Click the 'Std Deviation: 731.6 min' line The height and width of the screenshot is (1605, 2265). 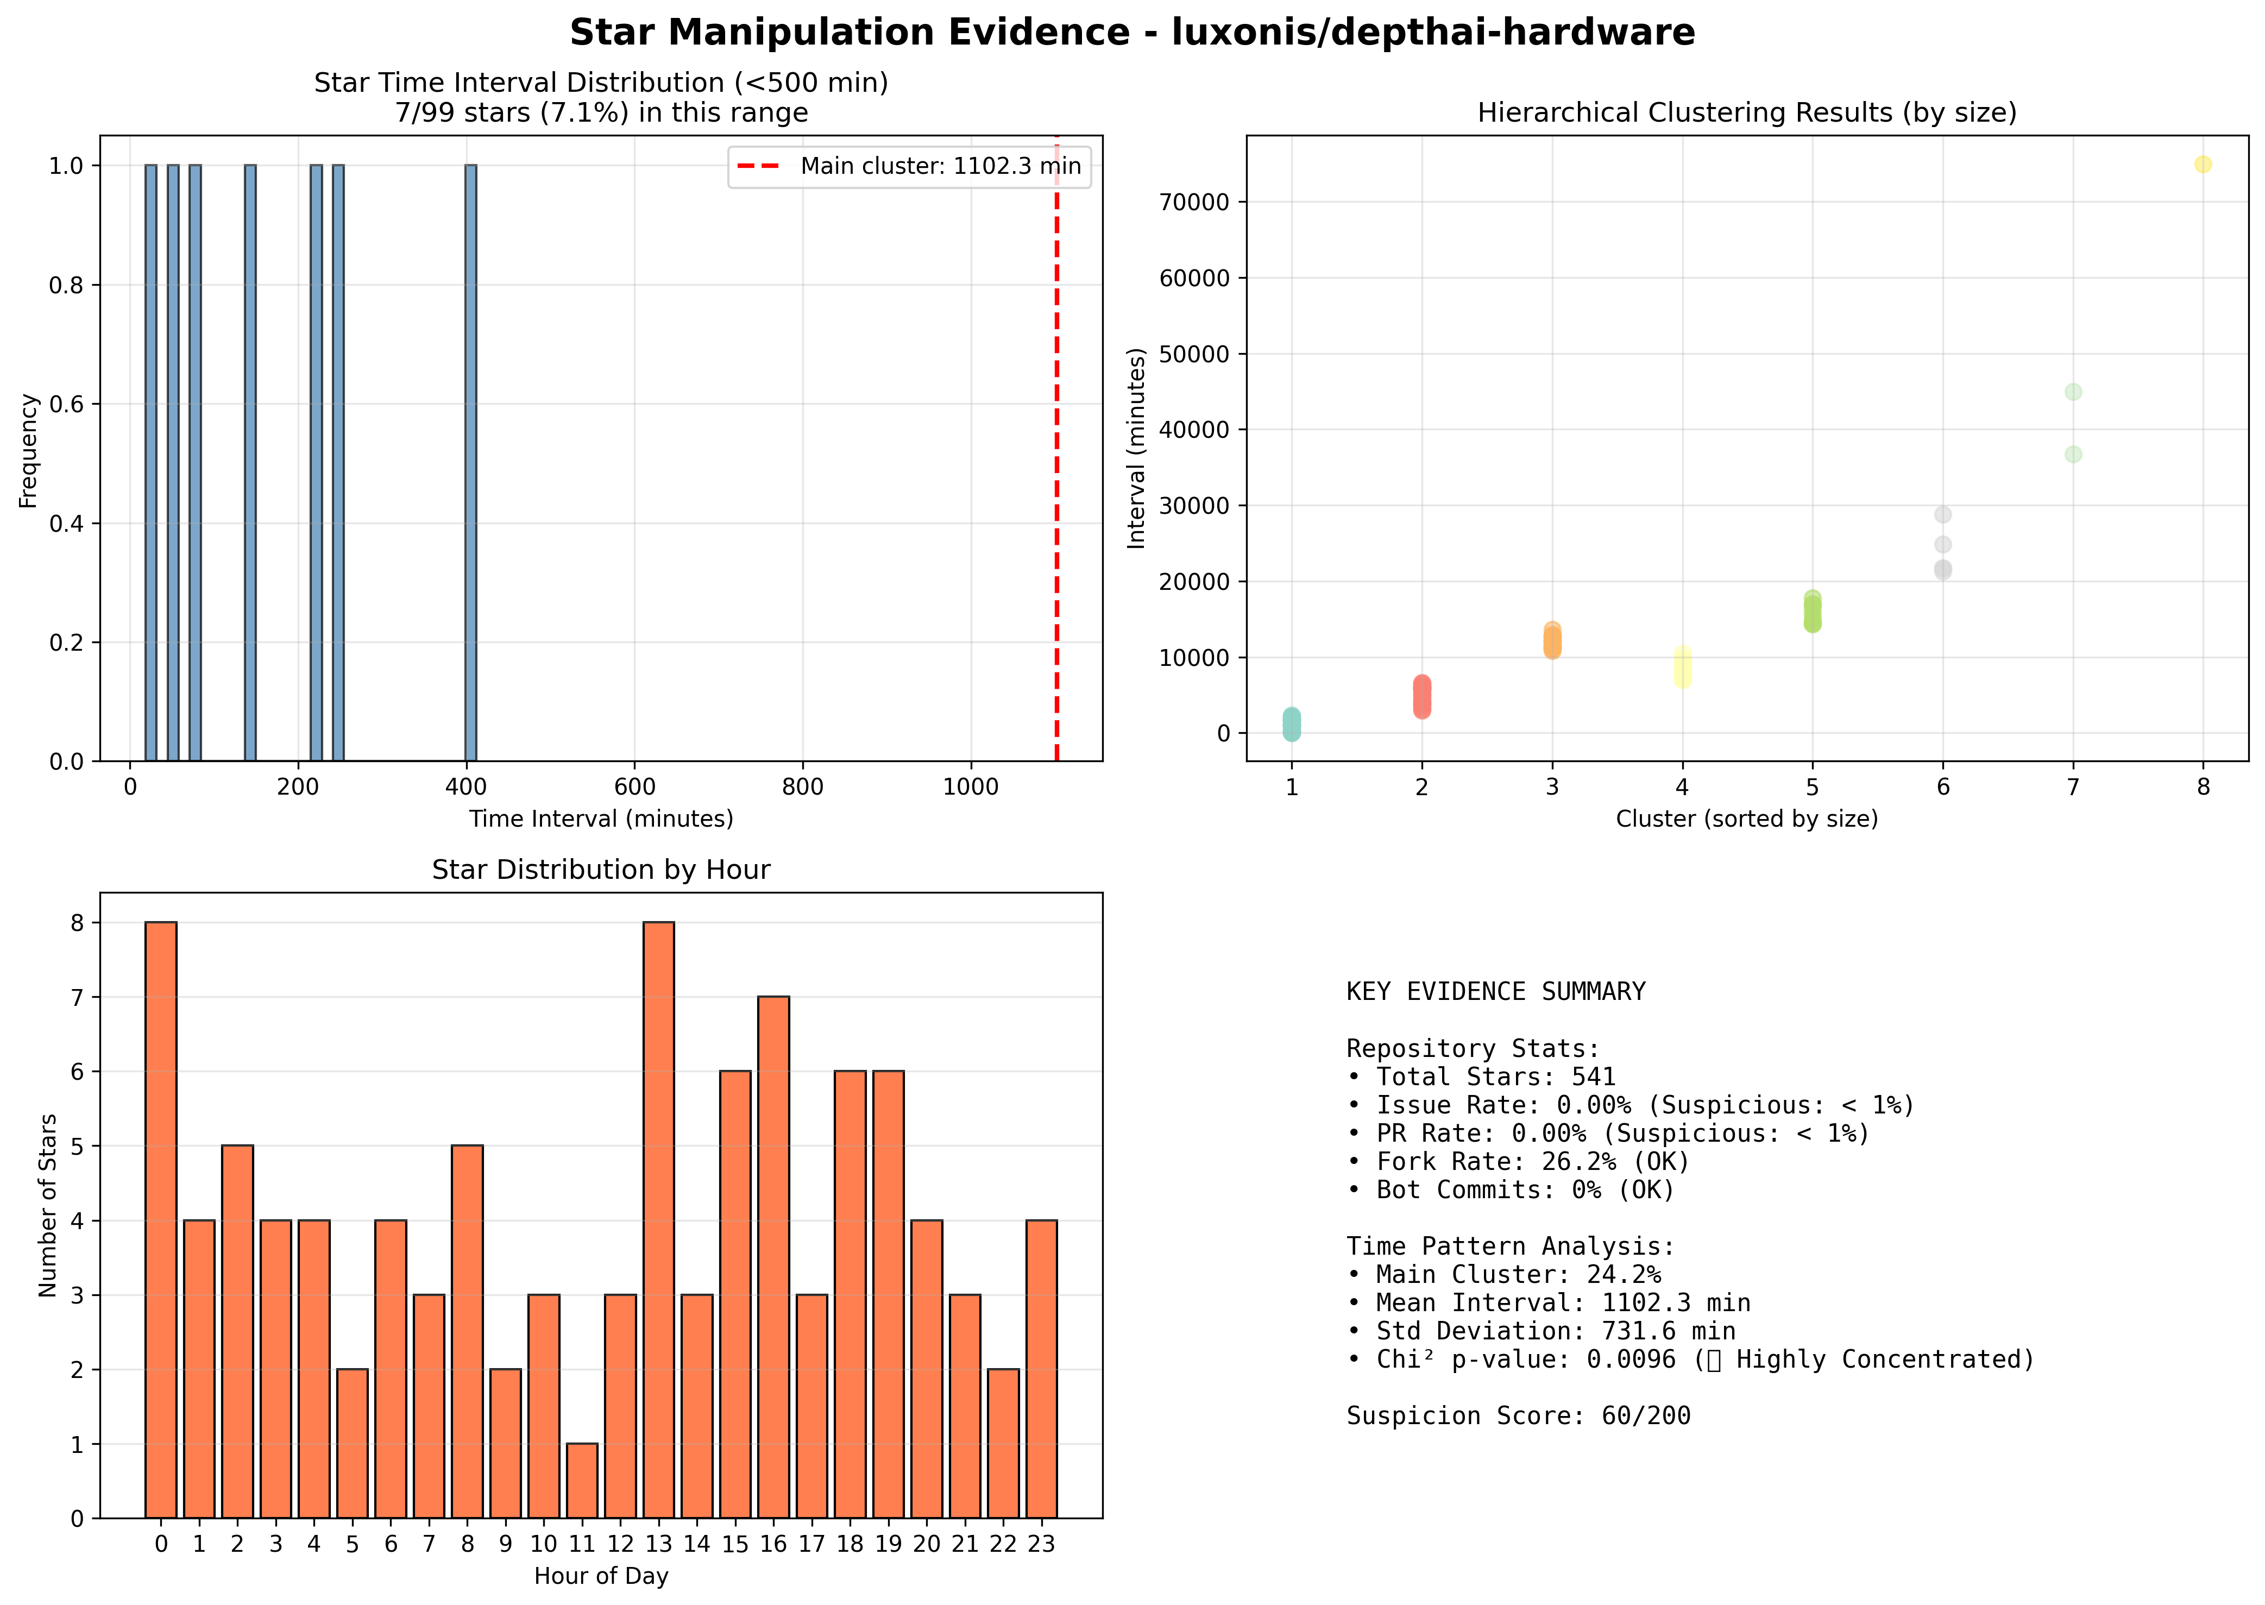click(1540, 1331)
